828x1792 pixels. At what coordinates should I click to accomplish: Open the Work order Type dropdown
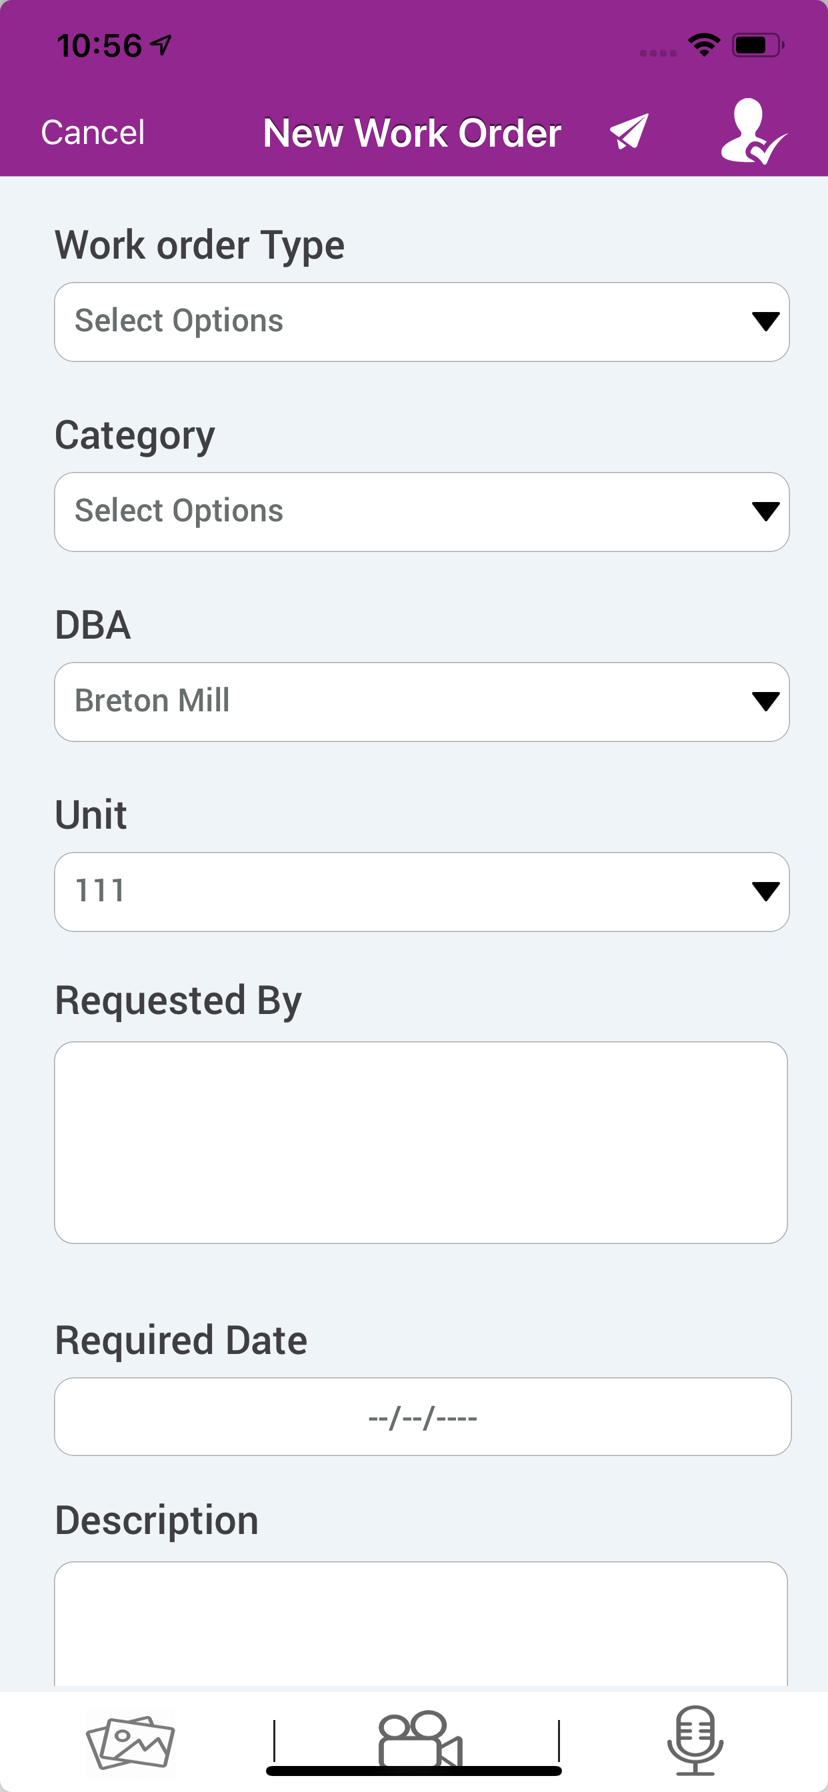(x=421, y=321)
